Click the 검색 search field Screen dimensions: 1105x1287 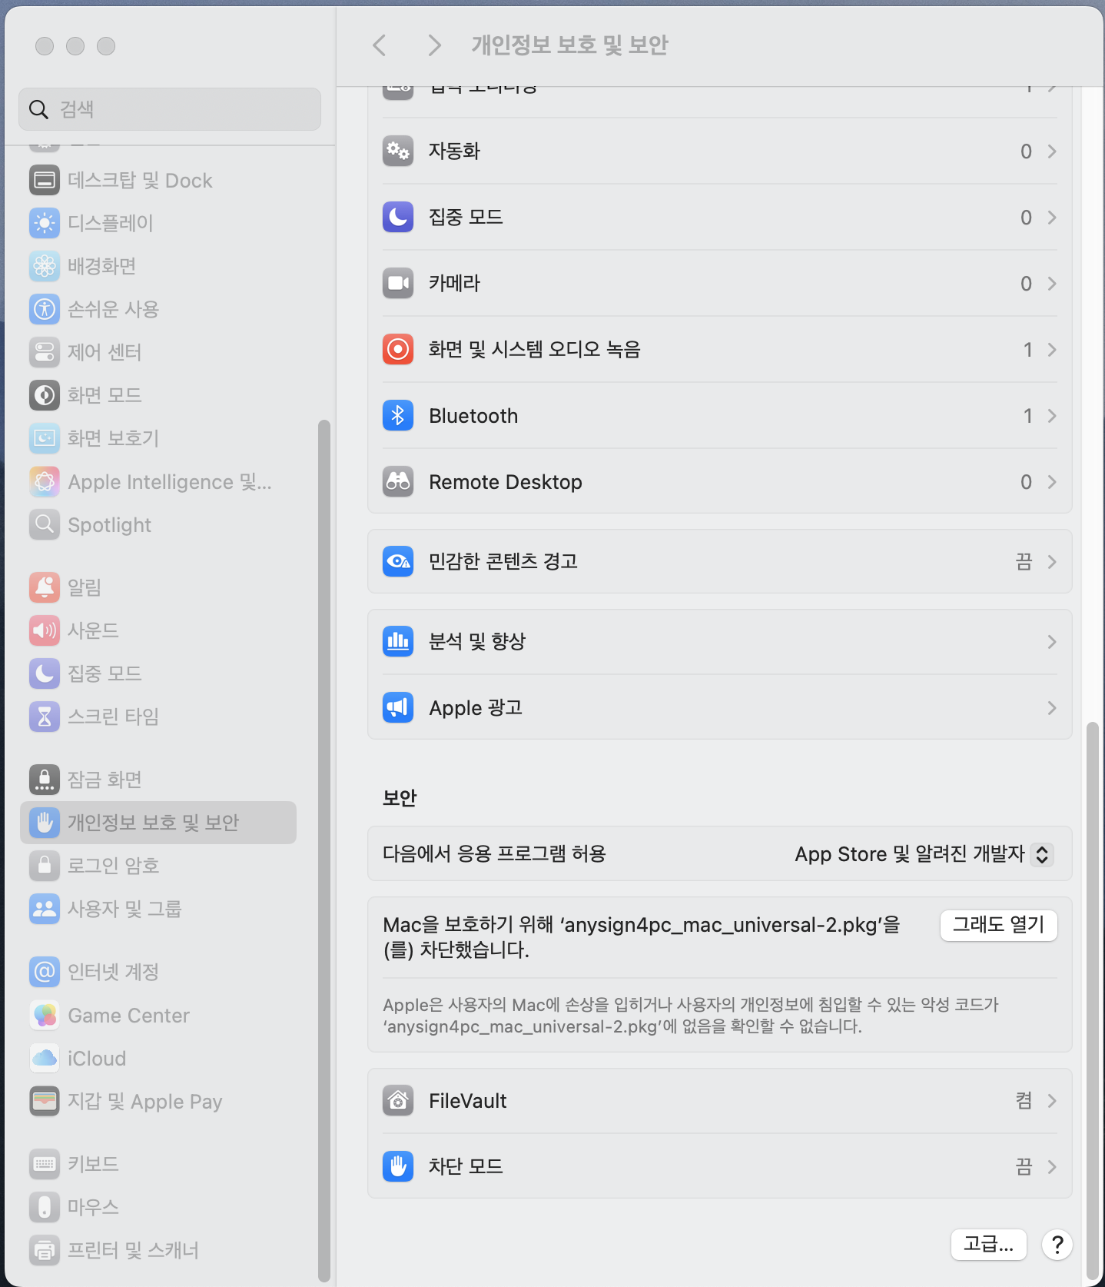coord(170,109)
